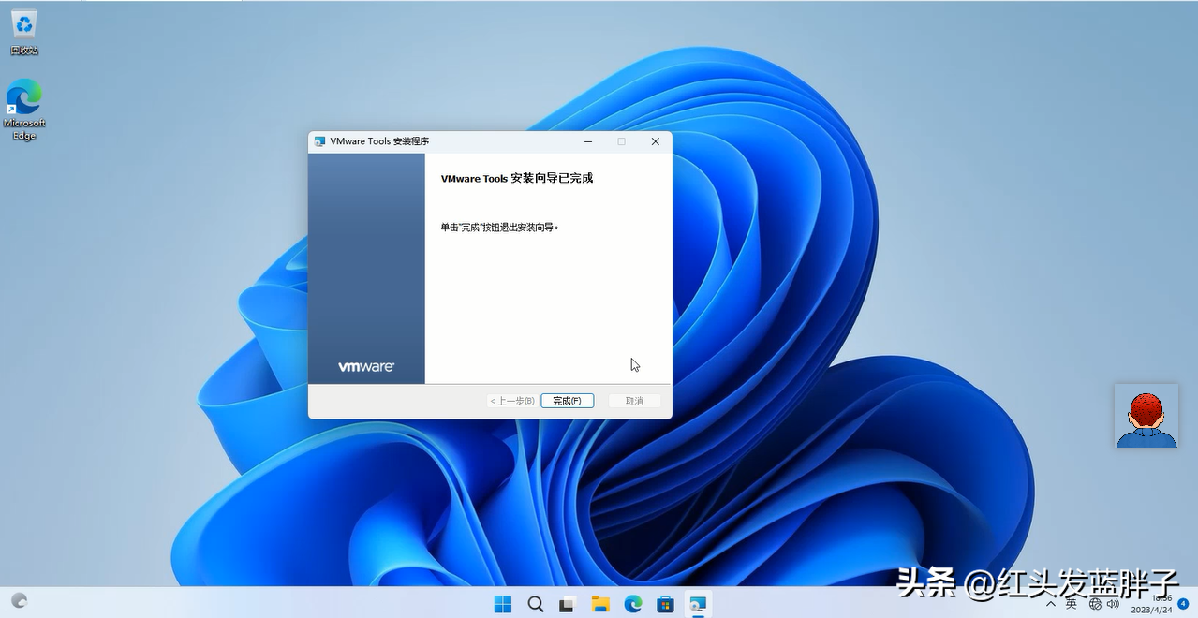Minimize the VMware Tools installer window
This screenshot has width=1198, height=618.
[x=588, y=141]
